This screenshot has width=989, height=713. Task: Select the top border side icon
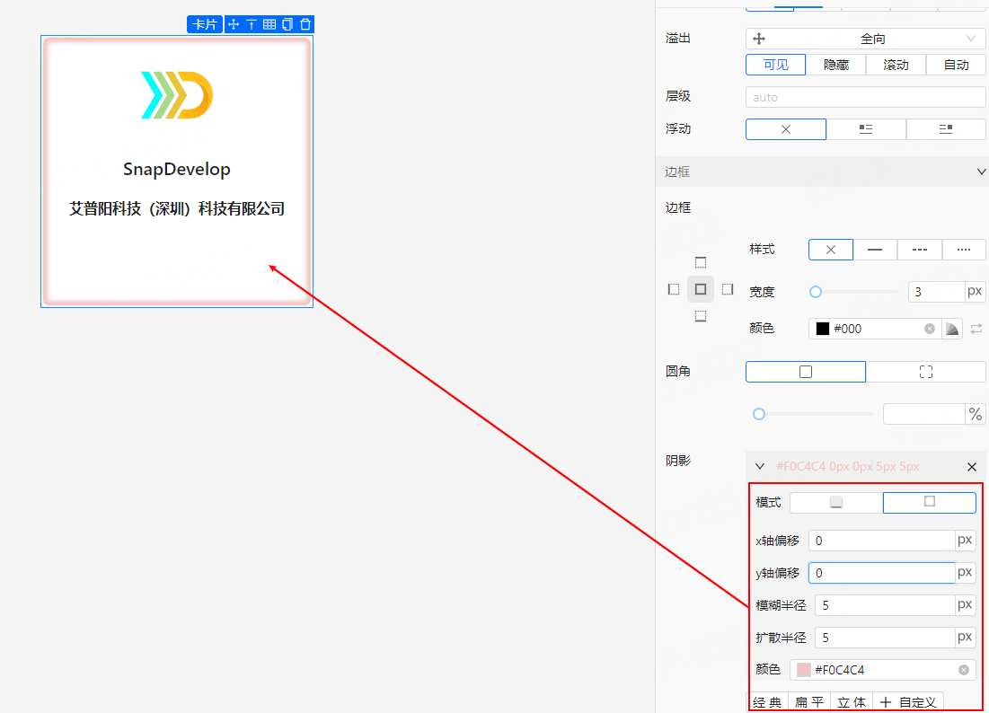pos(700,262)
